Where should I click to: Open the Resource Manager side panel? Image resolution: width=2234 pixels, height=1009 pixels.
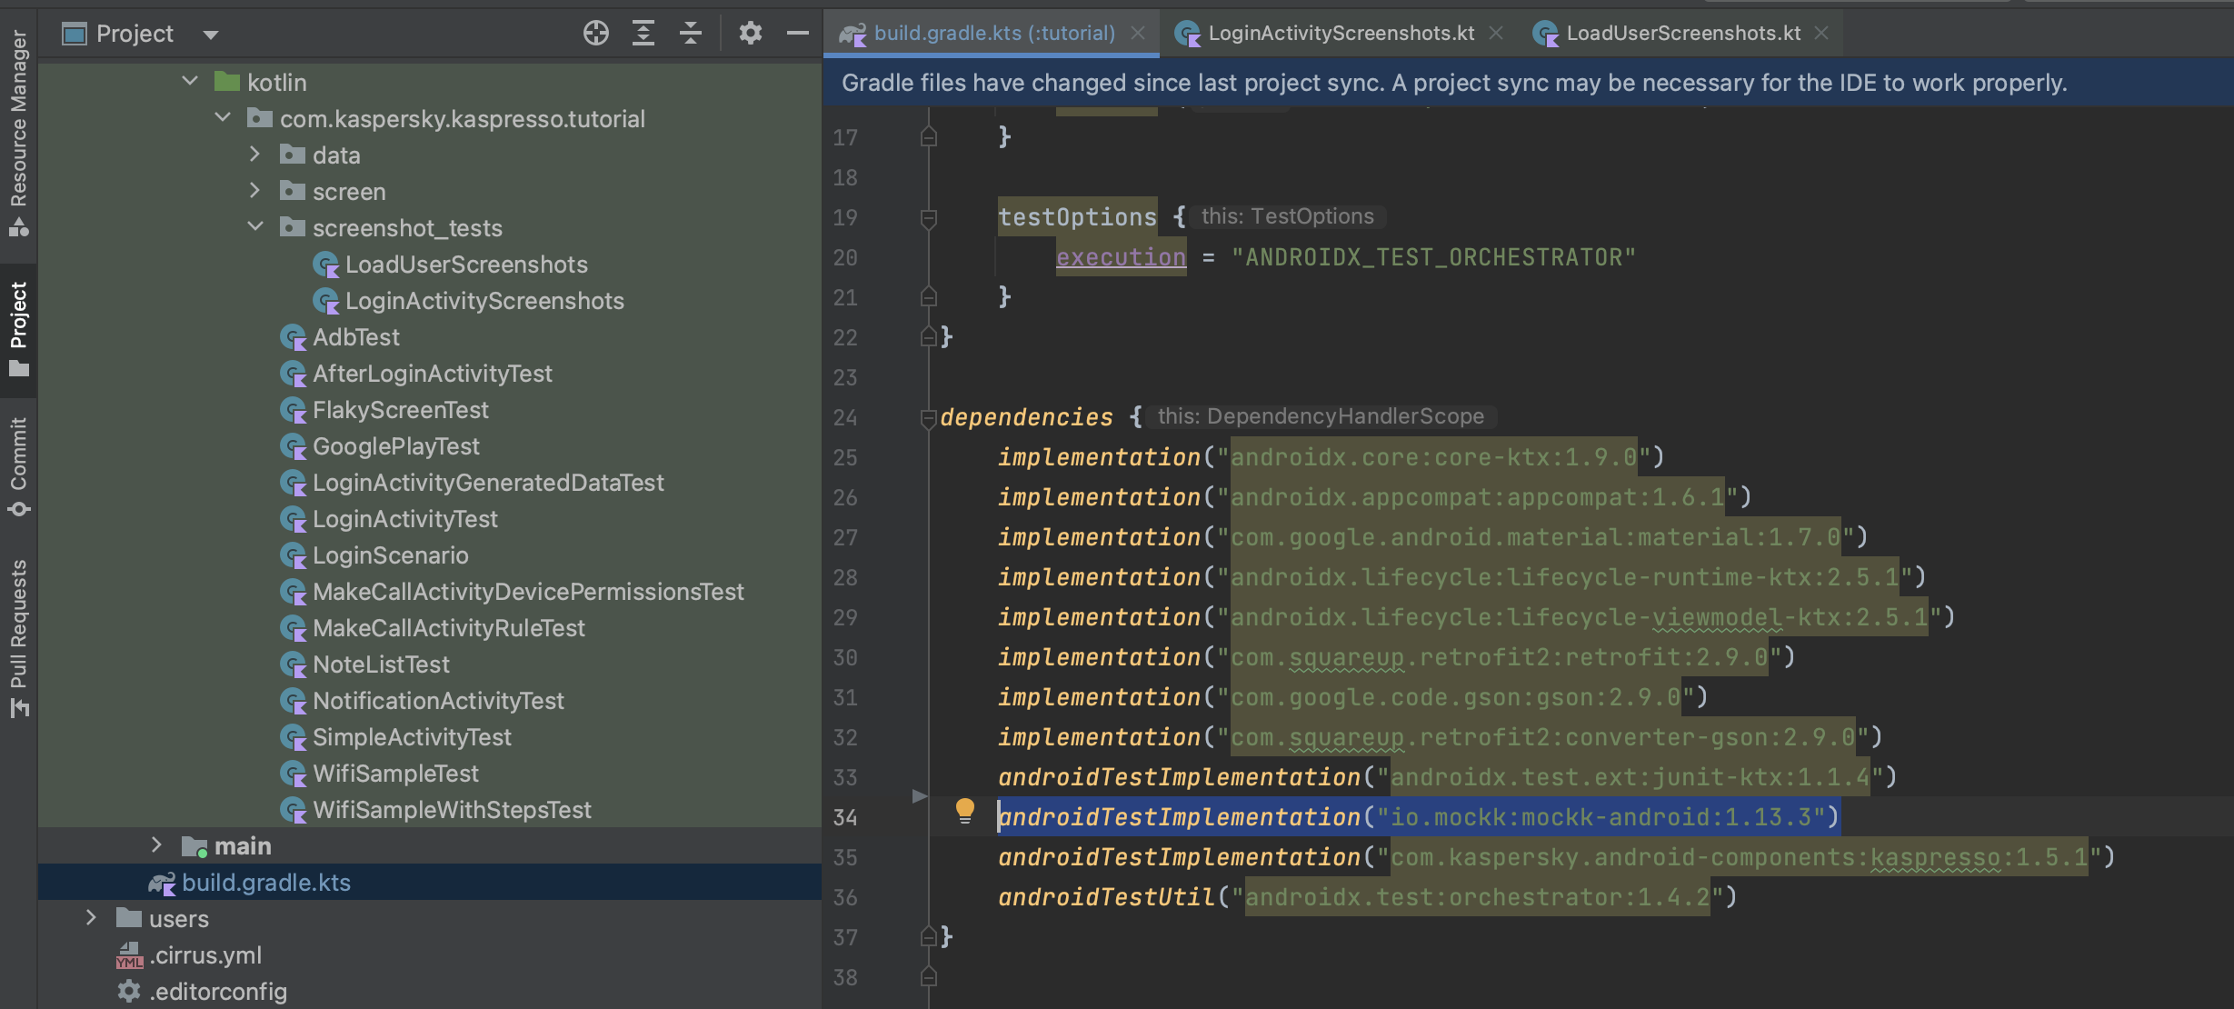click(x=18, y=133)
